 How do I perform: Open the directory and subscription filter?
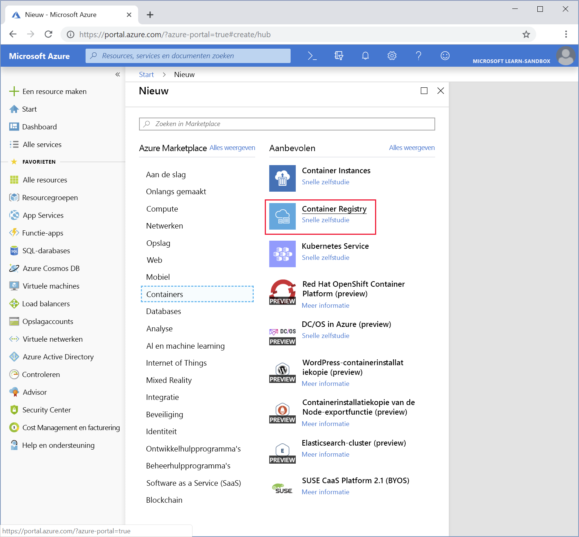point(339,56)
